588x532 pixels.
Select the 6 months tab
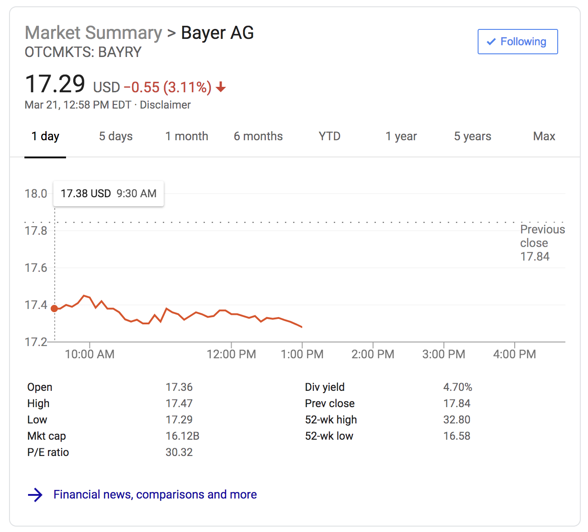(258, 136)
